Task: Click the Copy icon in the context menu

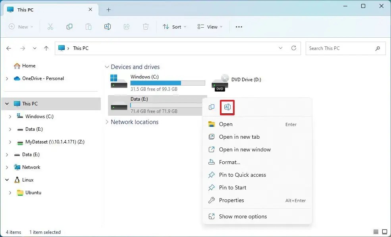Action: [211, 107]
